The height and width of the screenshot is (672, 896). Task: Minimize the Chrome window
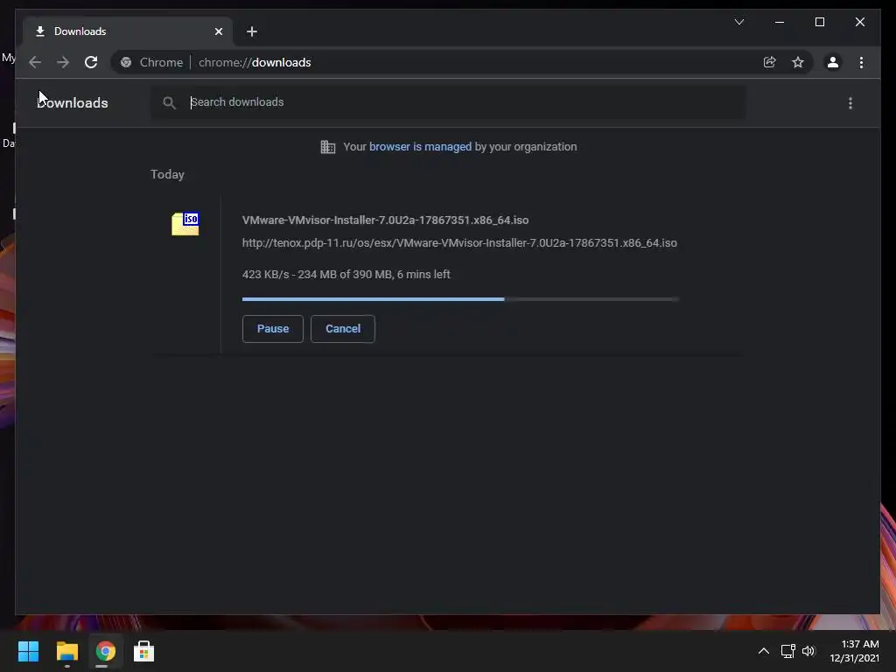point(780,22)
